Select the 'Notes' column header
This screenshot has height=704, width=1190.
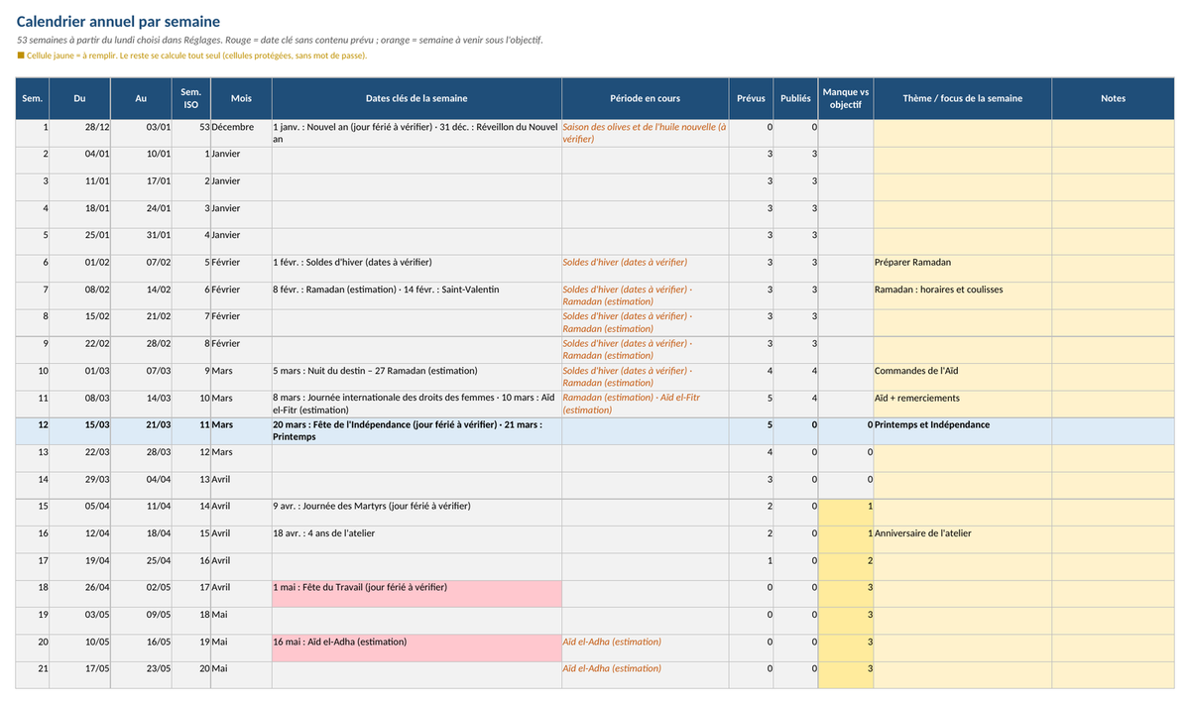click(1113, 98)
